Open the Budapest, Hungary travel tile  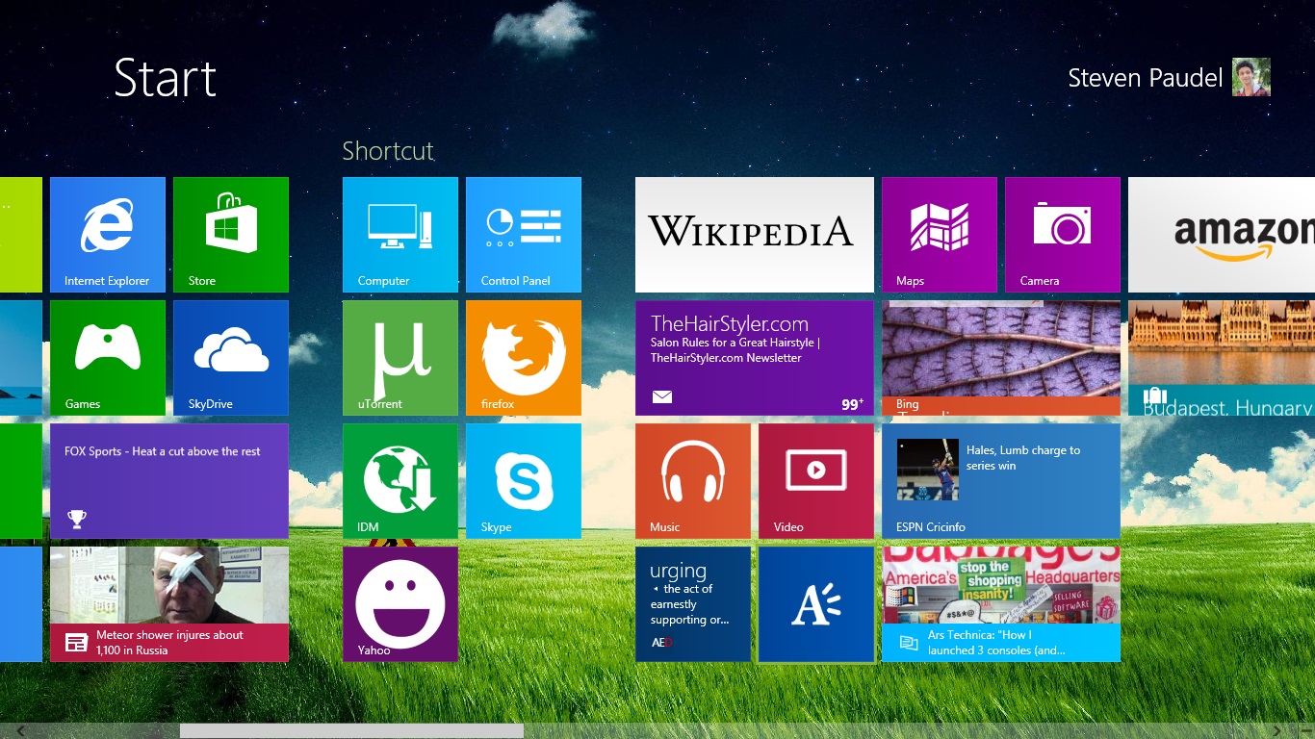point(1222,358)
